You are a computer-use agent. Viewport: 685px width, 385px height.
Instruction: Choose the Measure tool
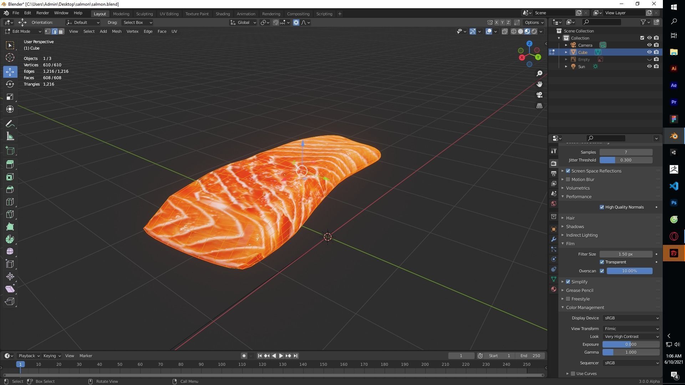(x=10, y=136)
